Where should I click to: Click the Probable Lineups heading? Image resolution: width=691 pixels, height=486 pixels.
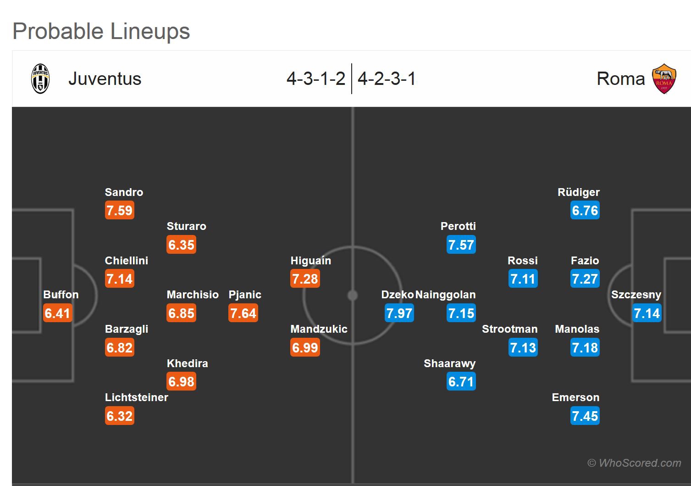pyautogui.click(x=101, y=31)
